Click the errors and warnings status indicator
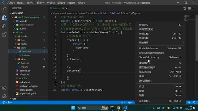 [7, 102]
